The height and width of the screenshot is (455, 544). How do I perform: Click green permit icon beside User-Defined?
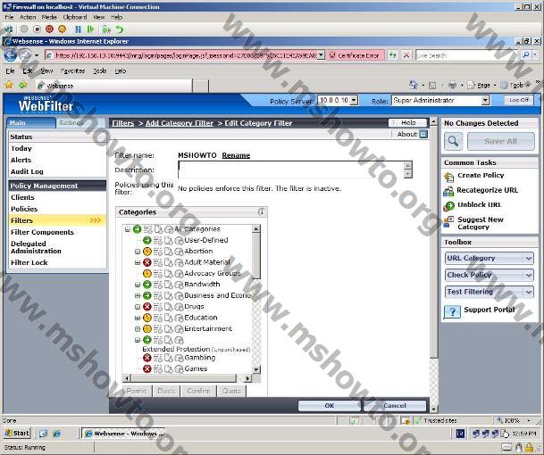[147, 240]
